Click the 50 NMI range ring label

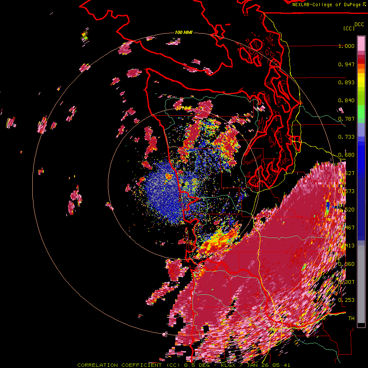(x=183, y=108)
